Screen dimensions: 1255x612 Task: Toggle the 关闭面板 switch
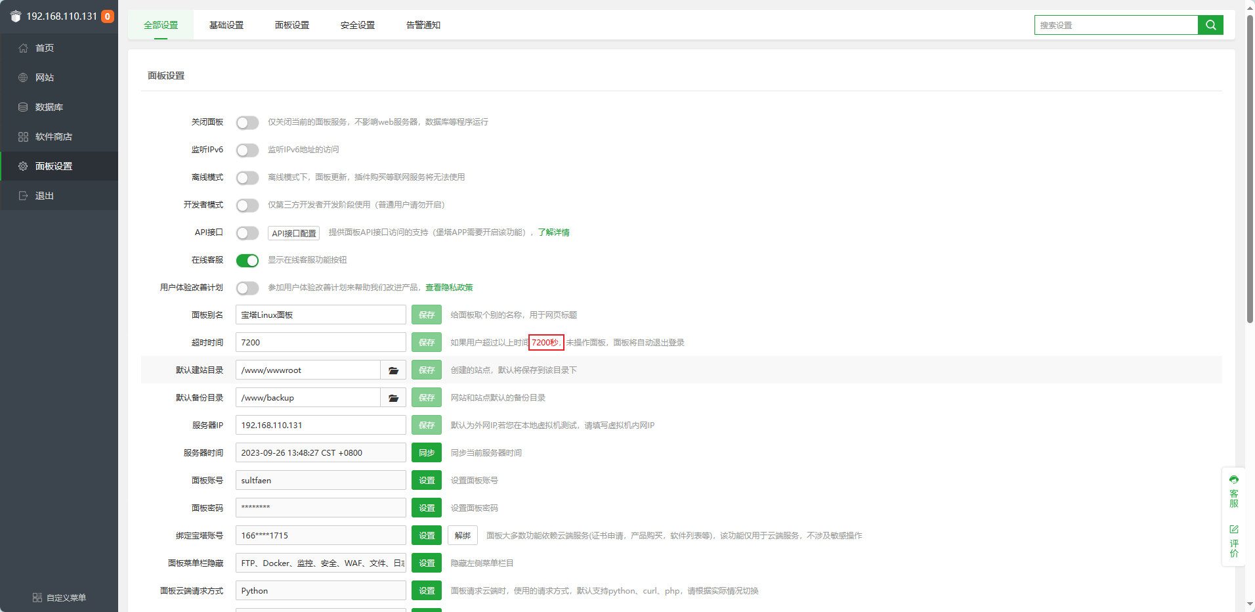point(247,123)
